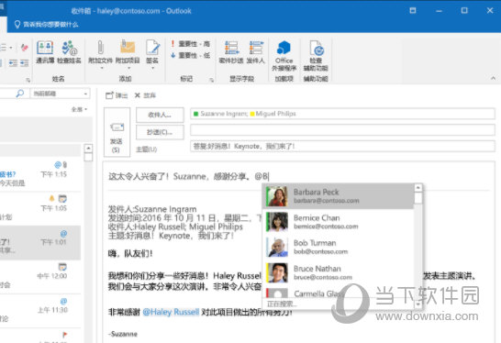Pick Carmella Glas entry in list
Viewport: 501px width, 343px height.
coord(338,293)
